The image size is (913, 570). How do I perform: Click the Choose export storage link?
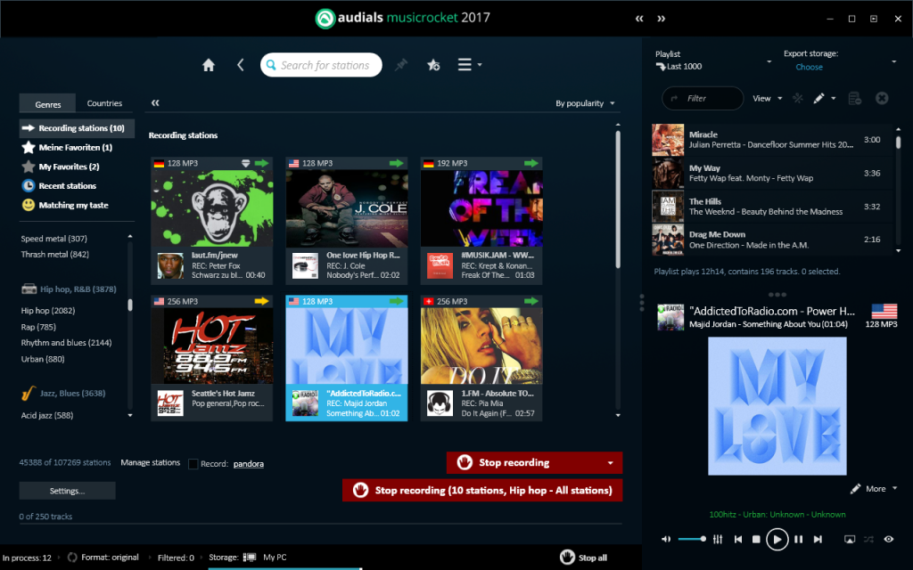[x=809, y=67]
